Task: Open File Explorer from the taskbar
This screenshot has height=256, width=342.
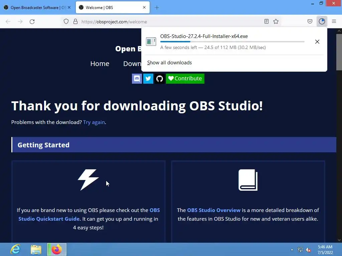Action: pos(36,249)
